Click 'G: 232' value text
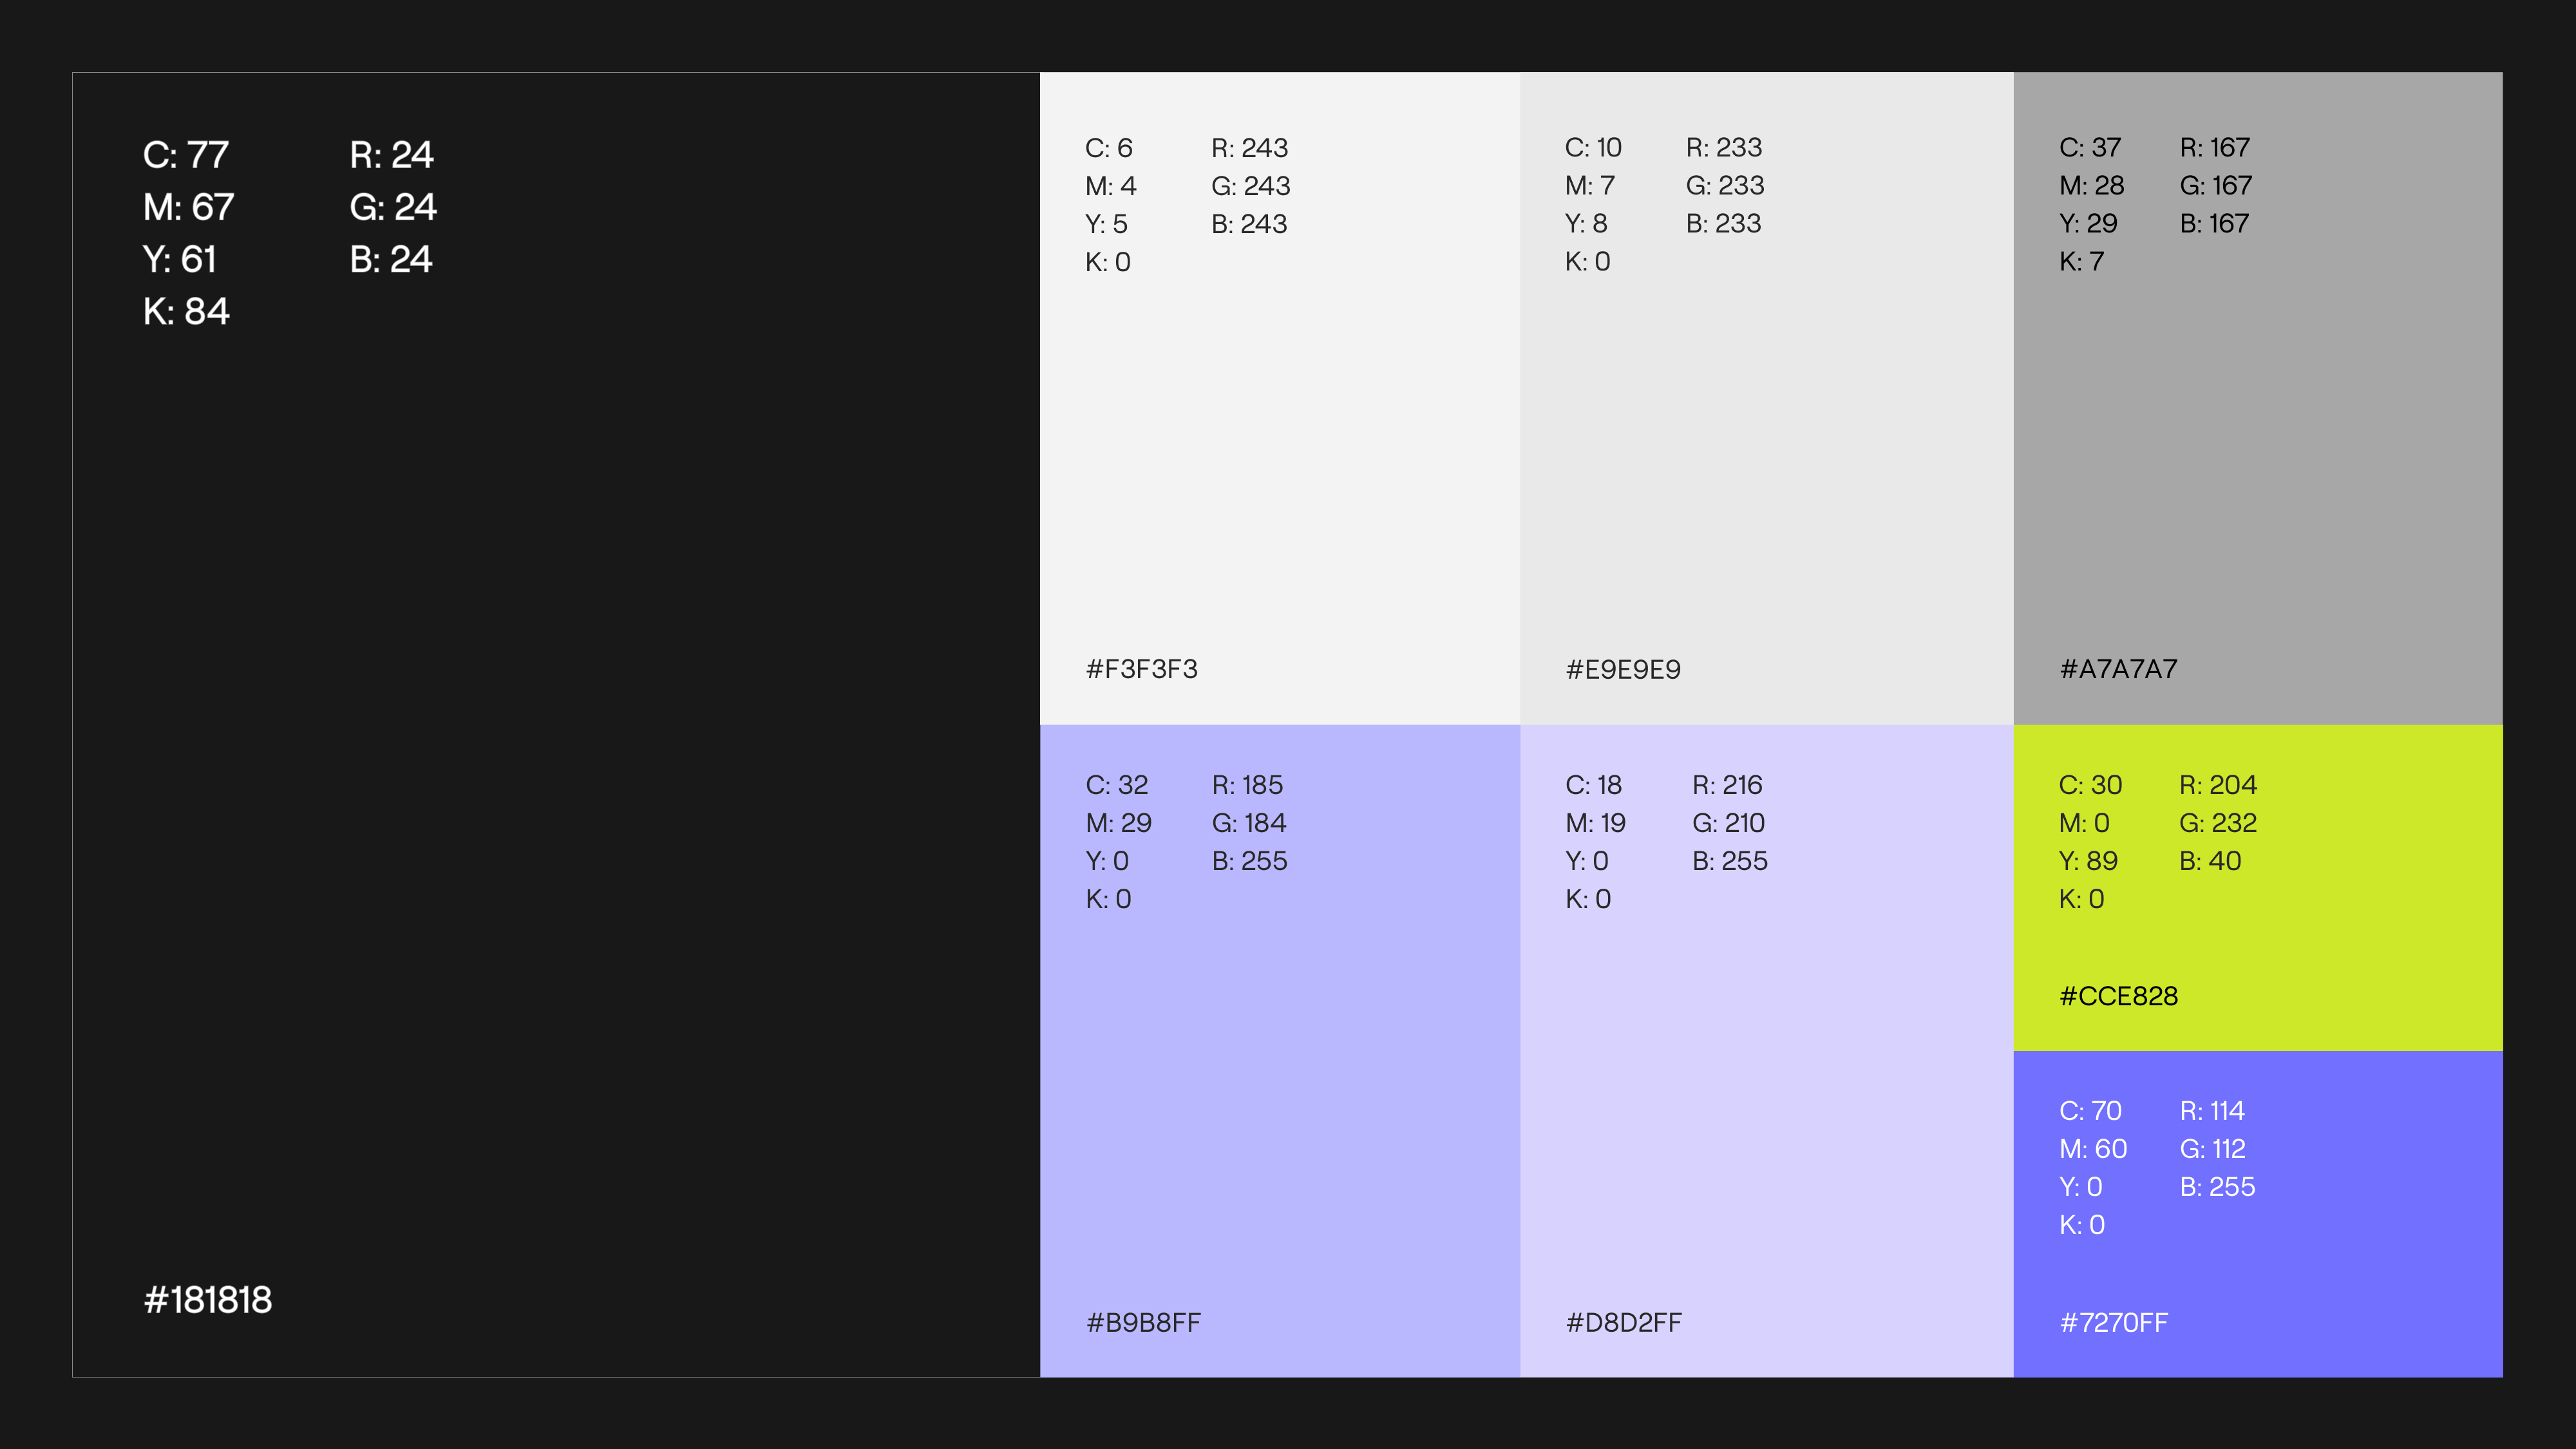Viewport: 2576px width, 1449px height. point(2219,823)
